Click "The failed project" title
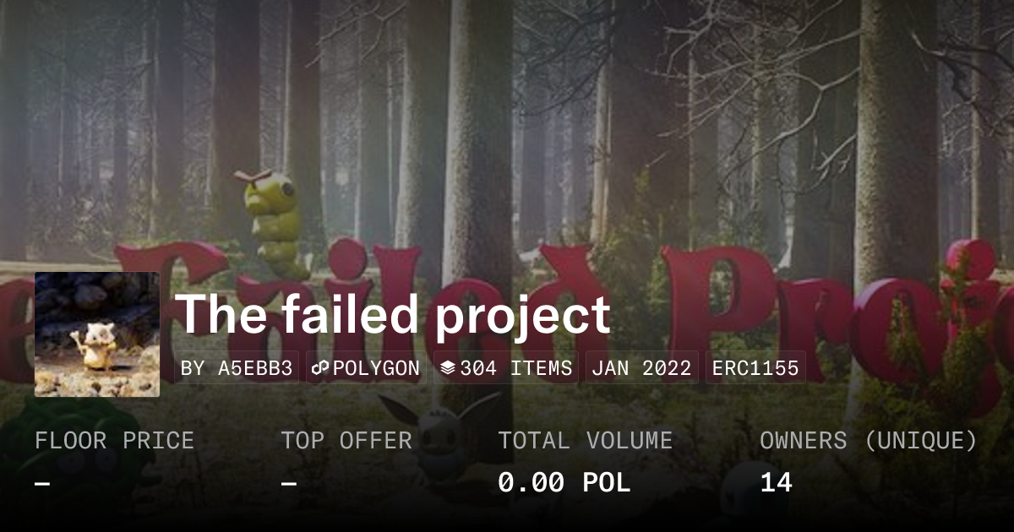Image resolution: width=1014 pixels, height=532 pixels. tap(393, 314)
